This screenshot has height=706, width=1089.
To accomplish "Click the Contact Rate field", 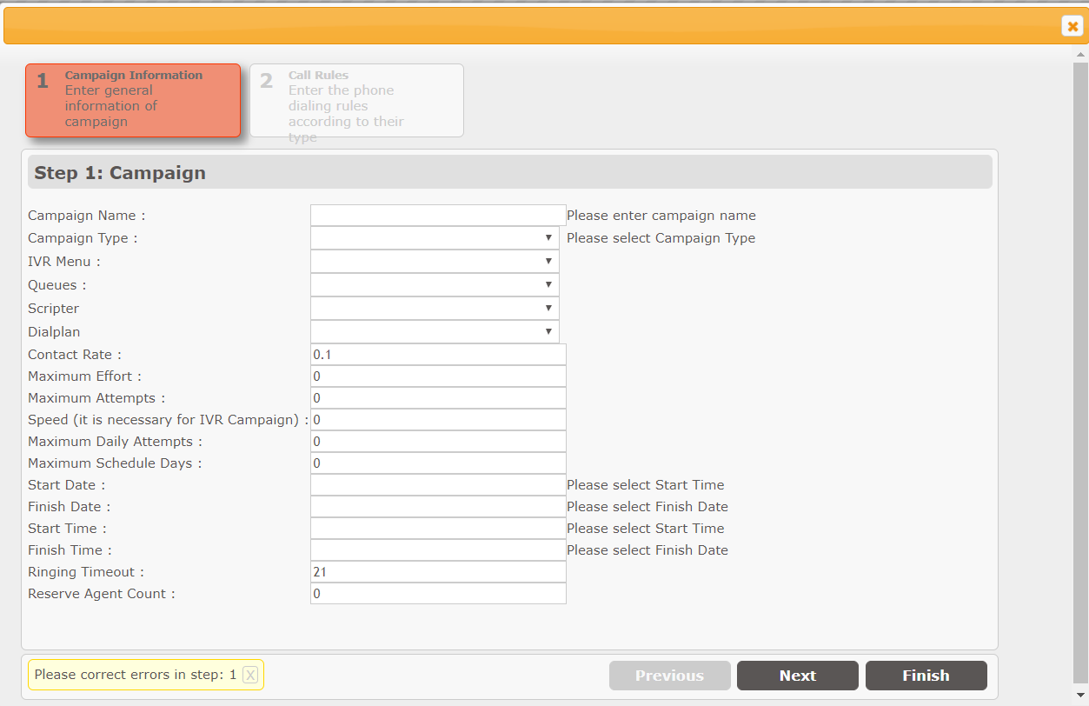I will 438,355.
